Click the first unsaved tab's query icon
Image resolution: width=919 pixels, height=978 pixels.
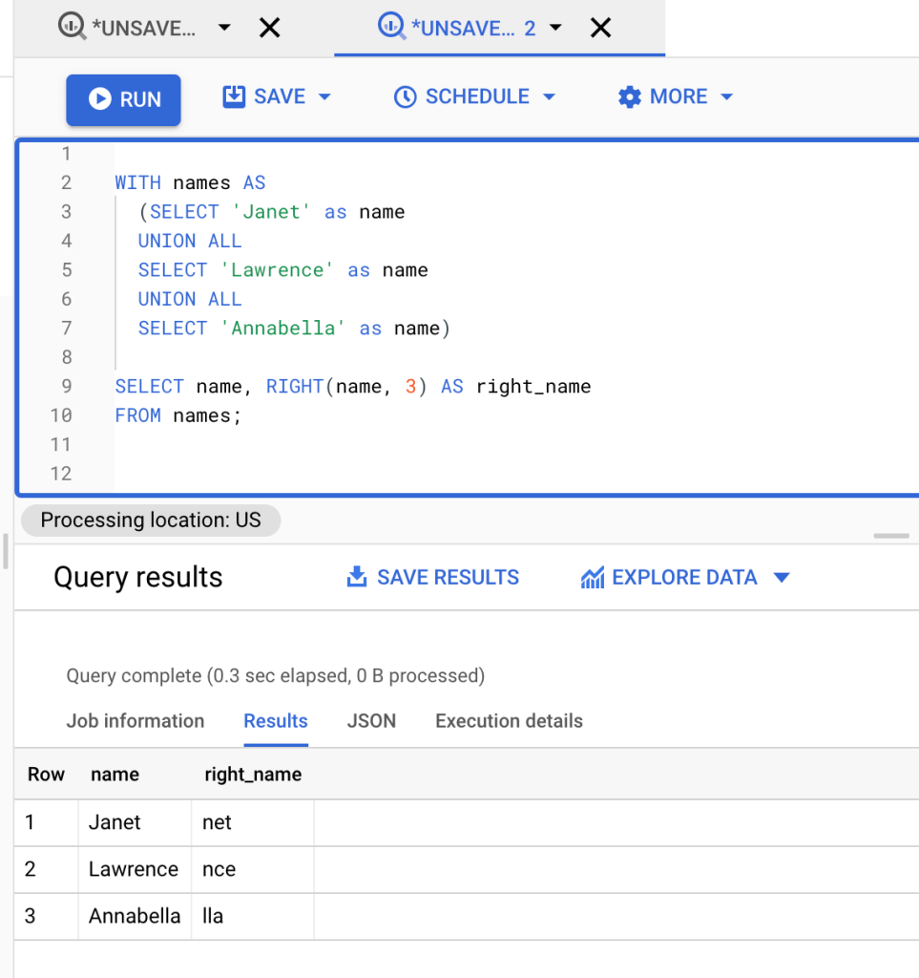73,28
